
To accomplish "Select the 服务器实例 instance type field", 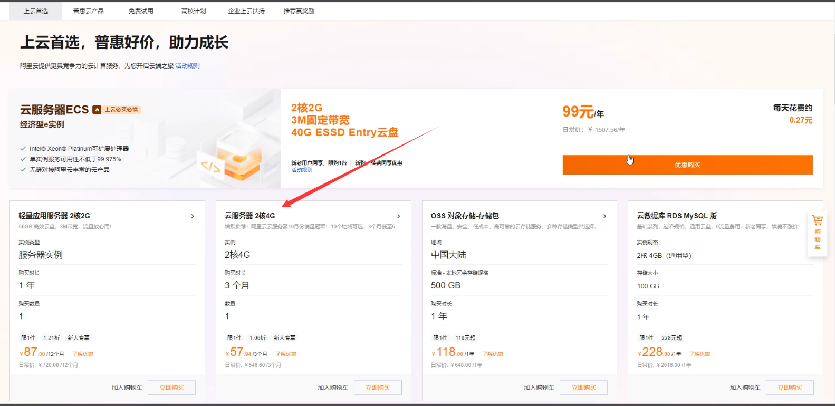I will [x=107, y=255].
